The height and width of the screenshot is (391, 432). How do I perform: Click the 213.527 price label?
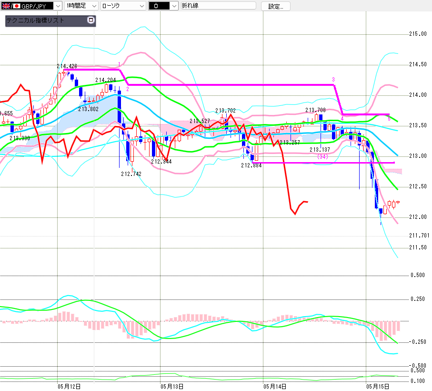coord(200,121)
